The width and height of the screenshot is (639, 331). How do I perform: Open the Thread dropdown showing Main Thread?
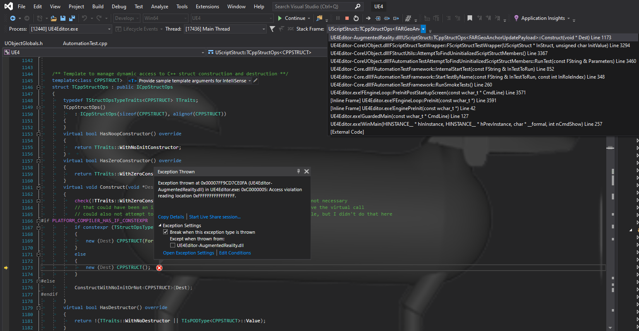click(x=225, y=29)
